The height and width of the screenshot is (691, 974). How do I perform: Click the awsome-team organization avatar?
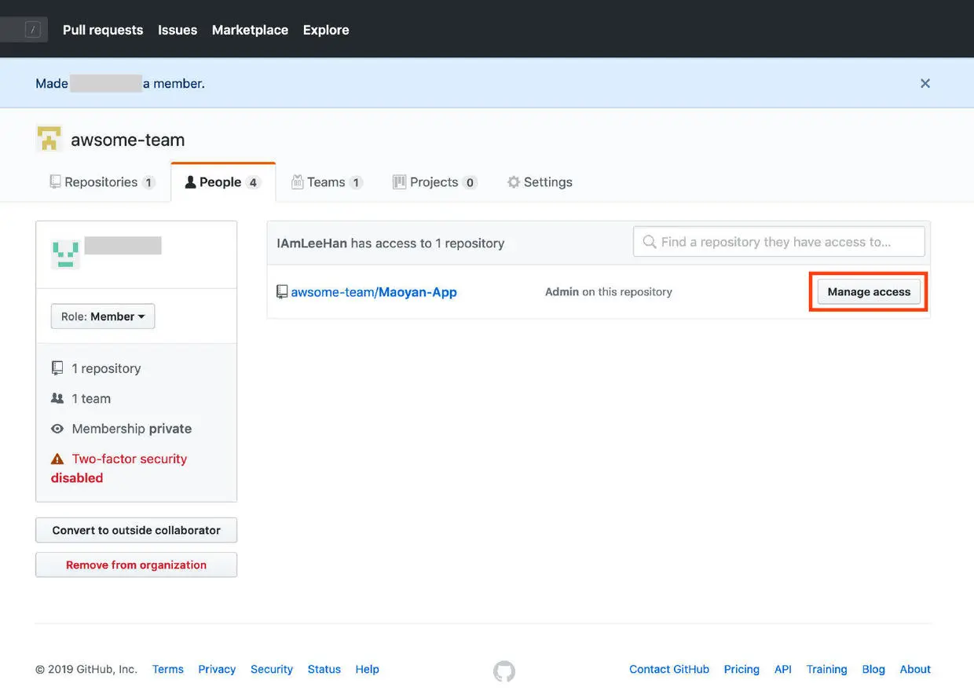[49, 139]
